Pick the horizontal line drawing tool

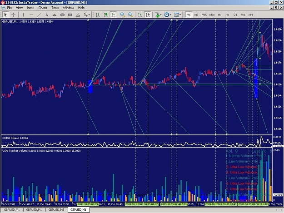31,15
